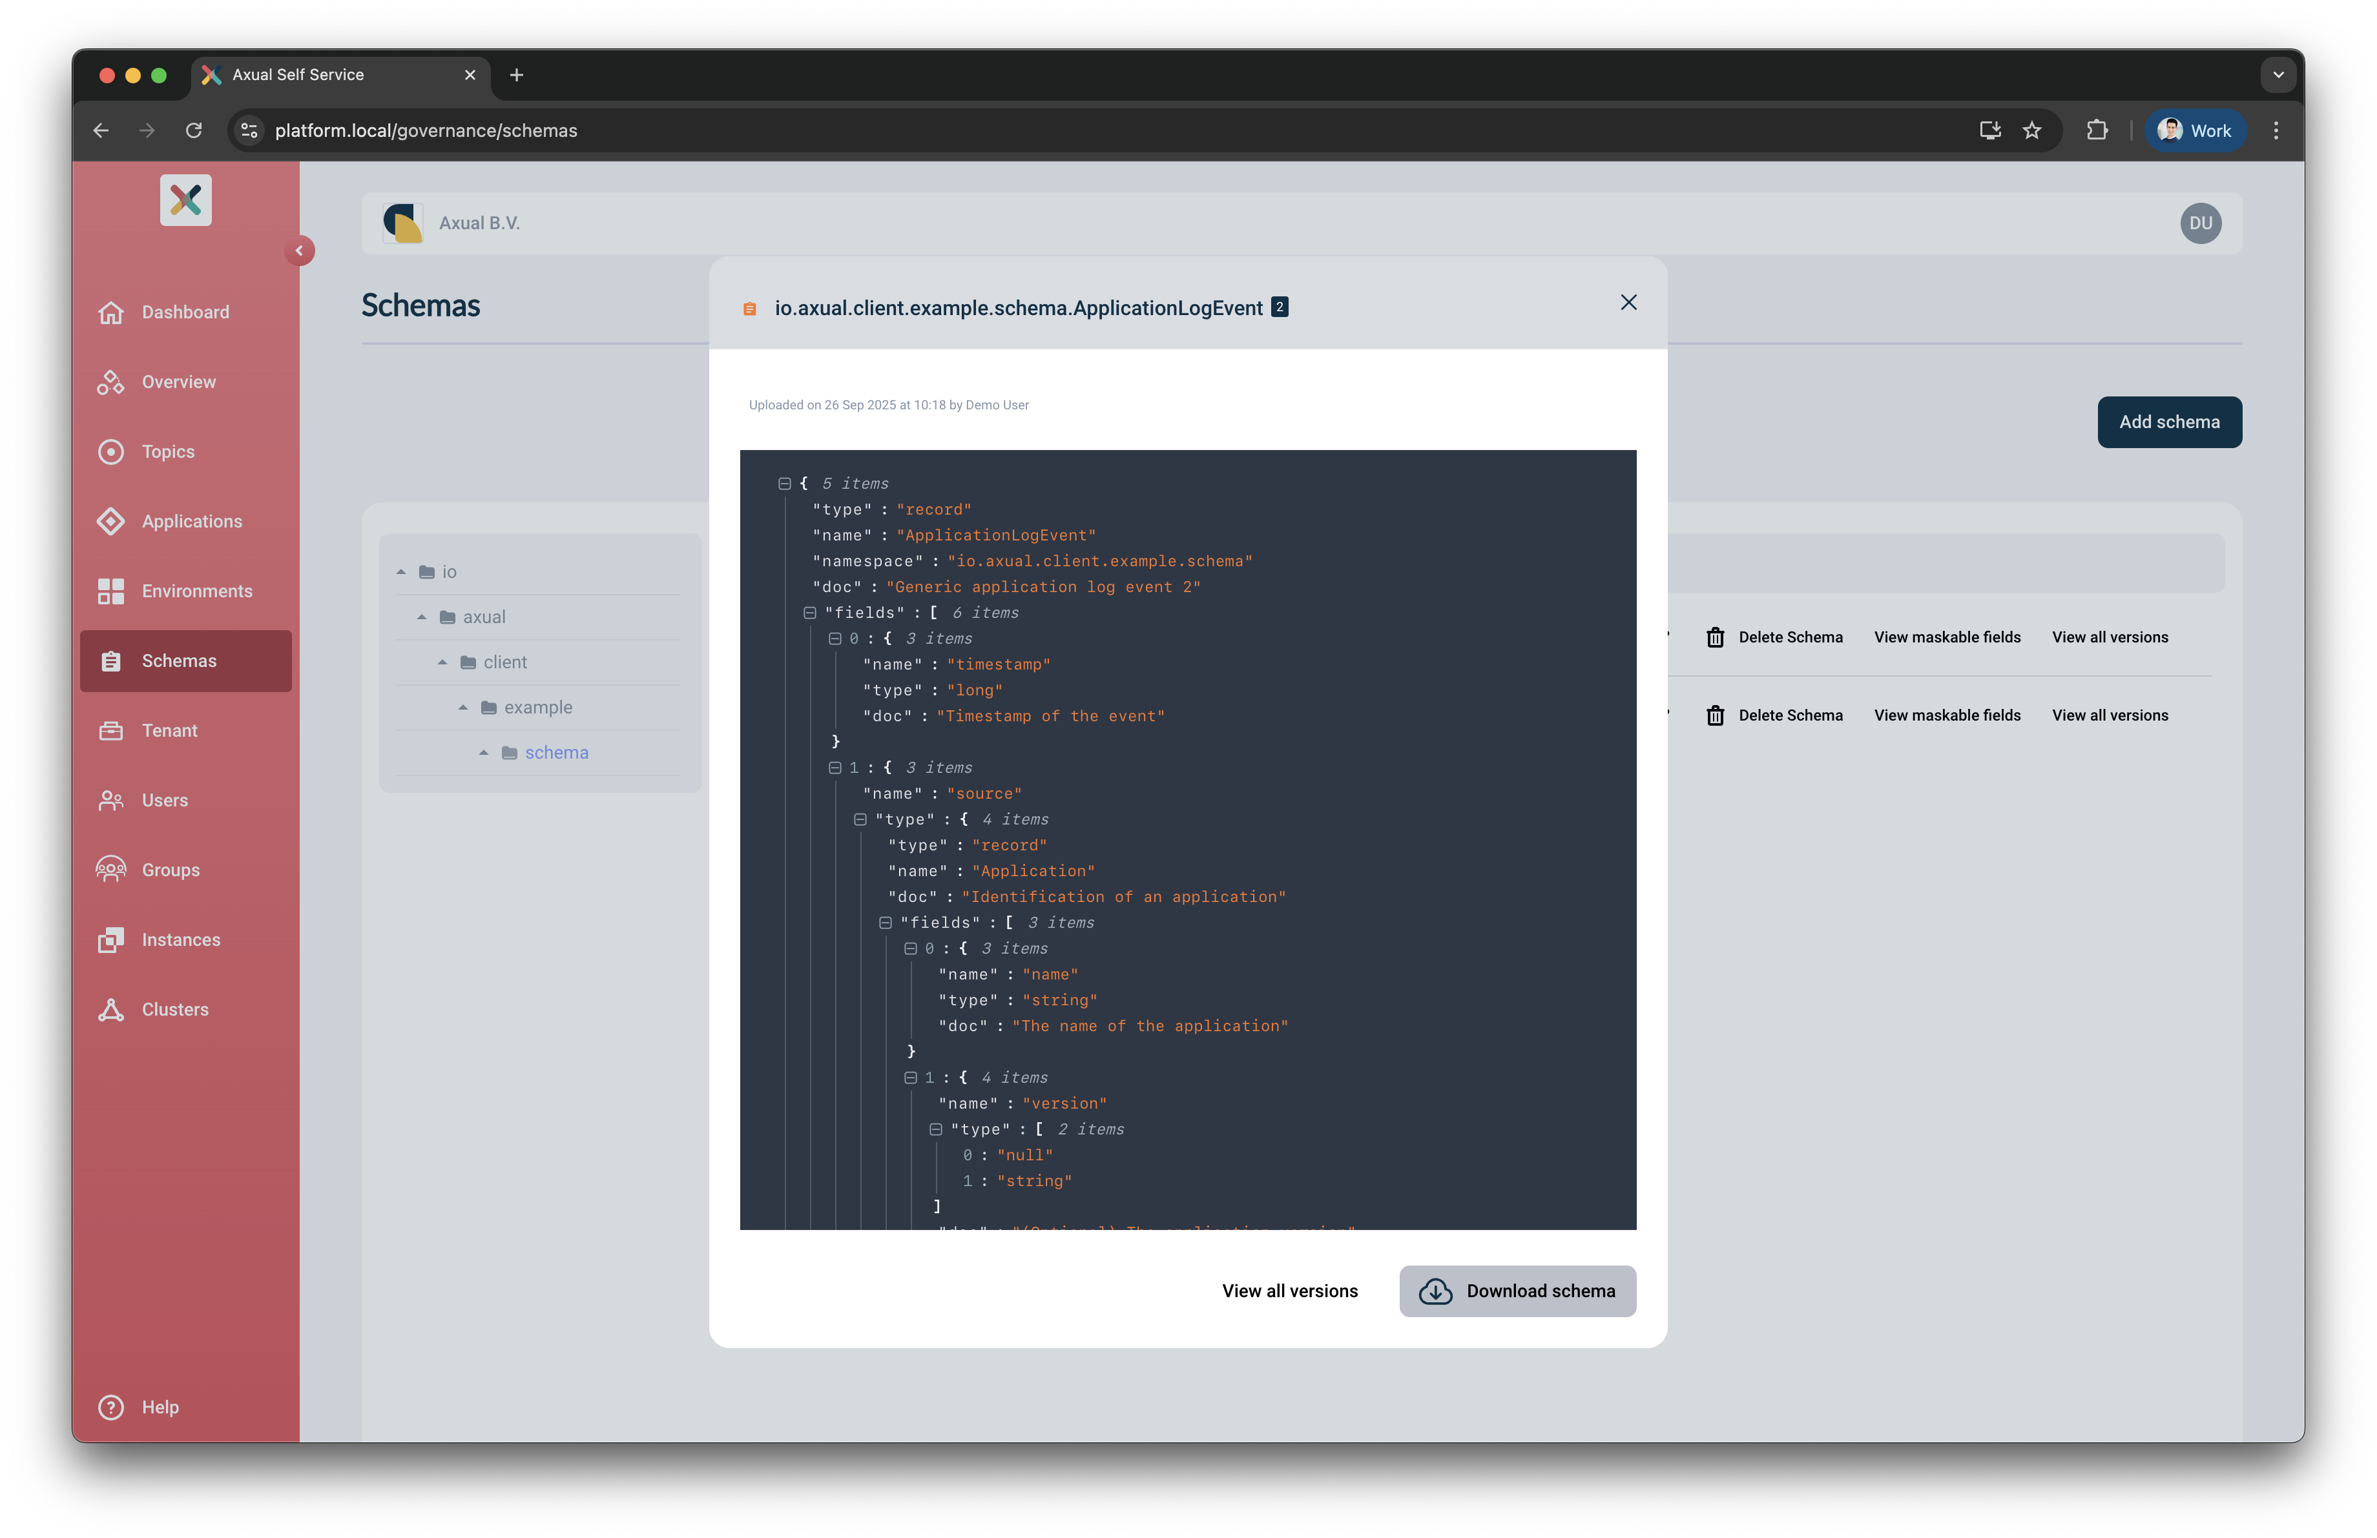Click the Clusters icon in sidebar

[x=111, y=1009]
